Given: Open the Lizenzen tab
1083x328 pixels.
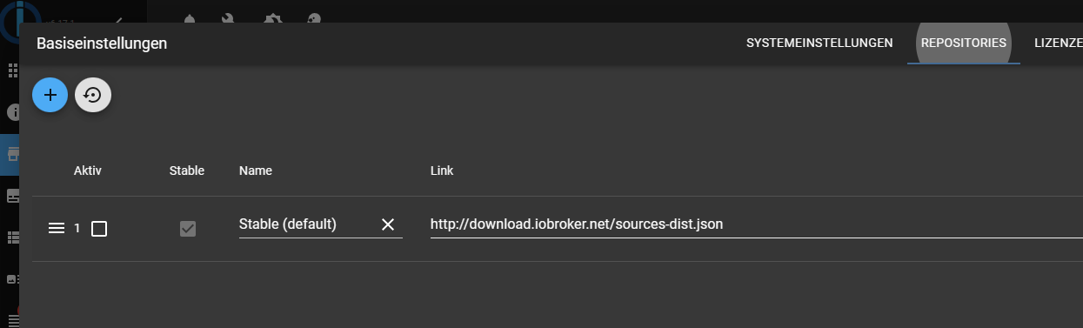Looking at the screenshot, I should click(1058, 43).
